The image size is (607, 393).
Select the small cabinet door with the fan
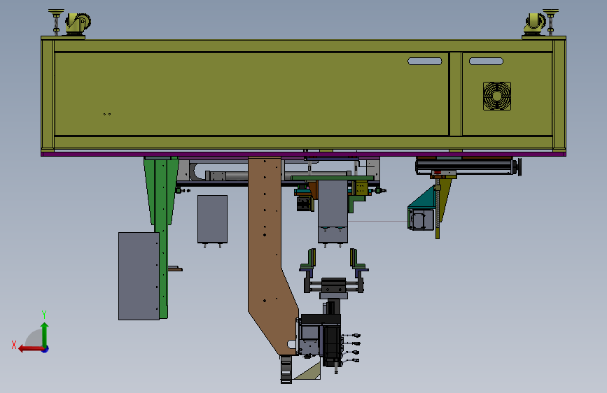507,94
